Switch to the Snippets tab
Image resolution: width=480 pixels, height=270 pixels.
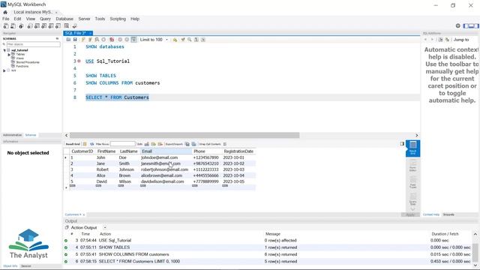click(x=448, y=214)
